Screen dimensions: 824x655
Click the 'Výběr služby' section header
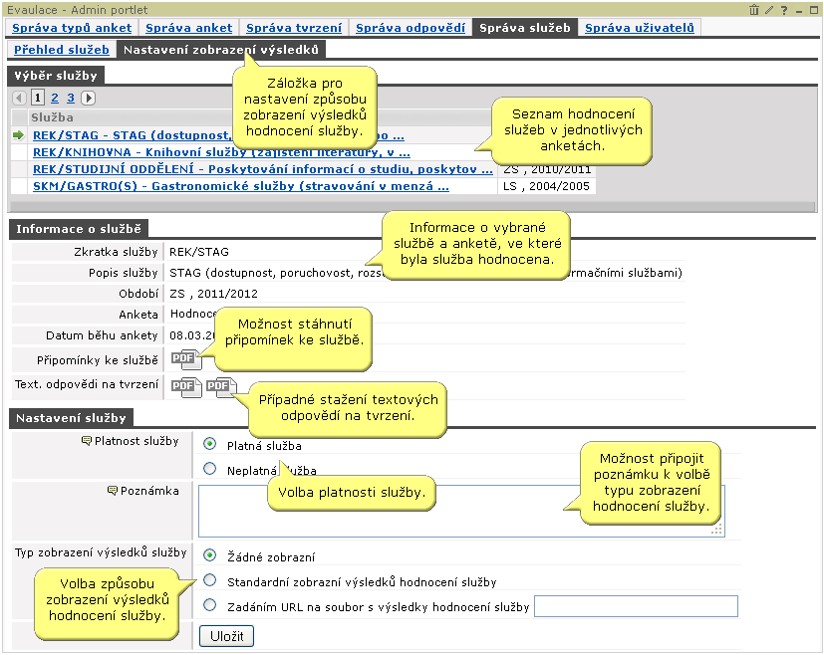56,76
